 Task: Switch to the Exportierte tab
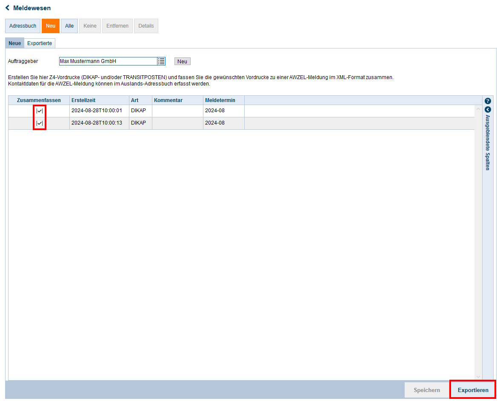[40, 43]
